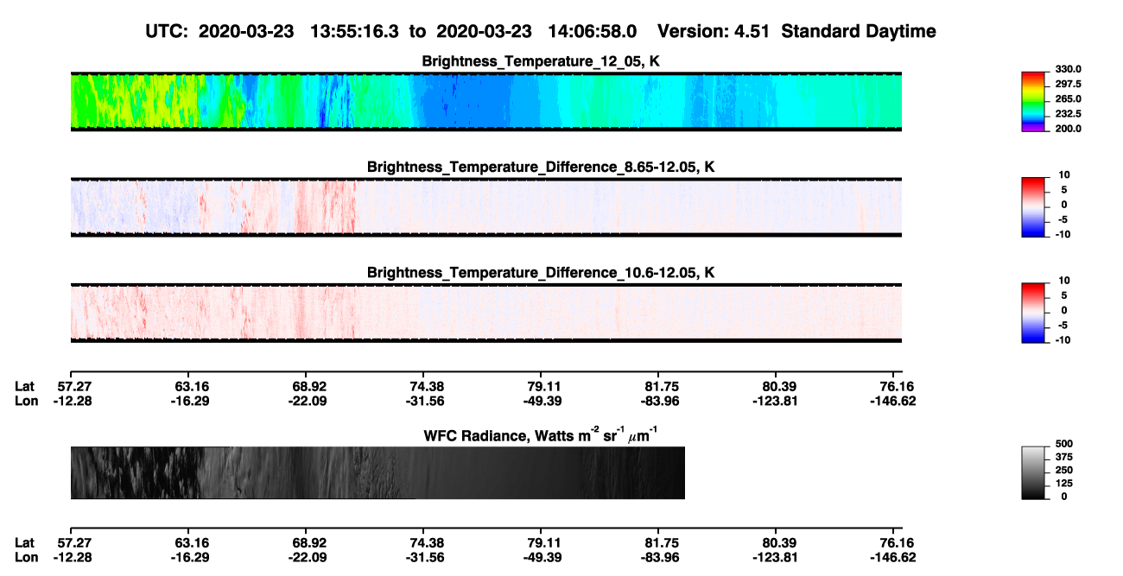The height and width of the screenshot is (576, 1123).
Task: Click the 'Lat' row label under the WFC panel
Action: (24, 542)
